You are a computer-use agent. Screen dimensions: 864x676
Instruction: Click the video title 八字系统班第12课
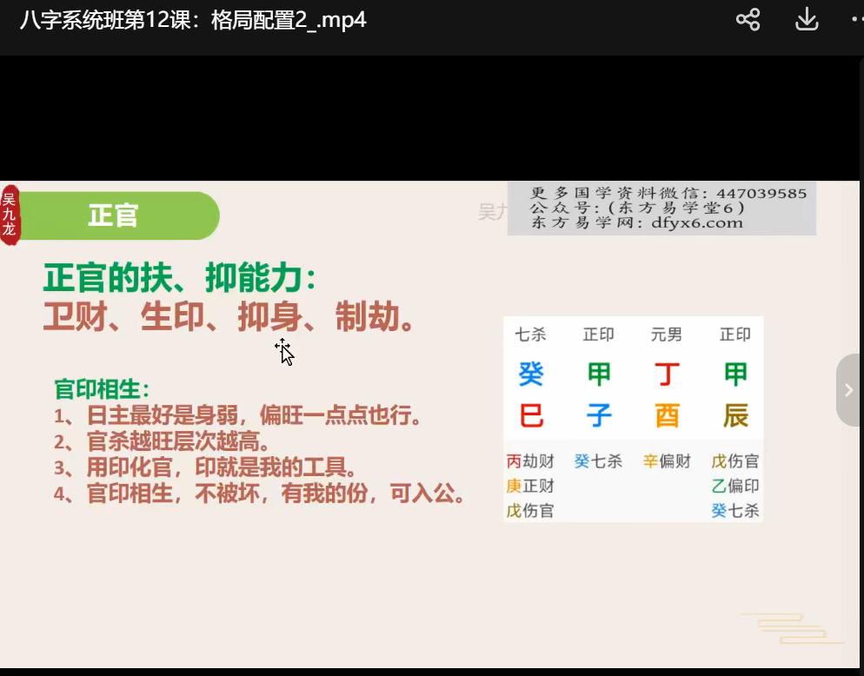coord(193,20)
